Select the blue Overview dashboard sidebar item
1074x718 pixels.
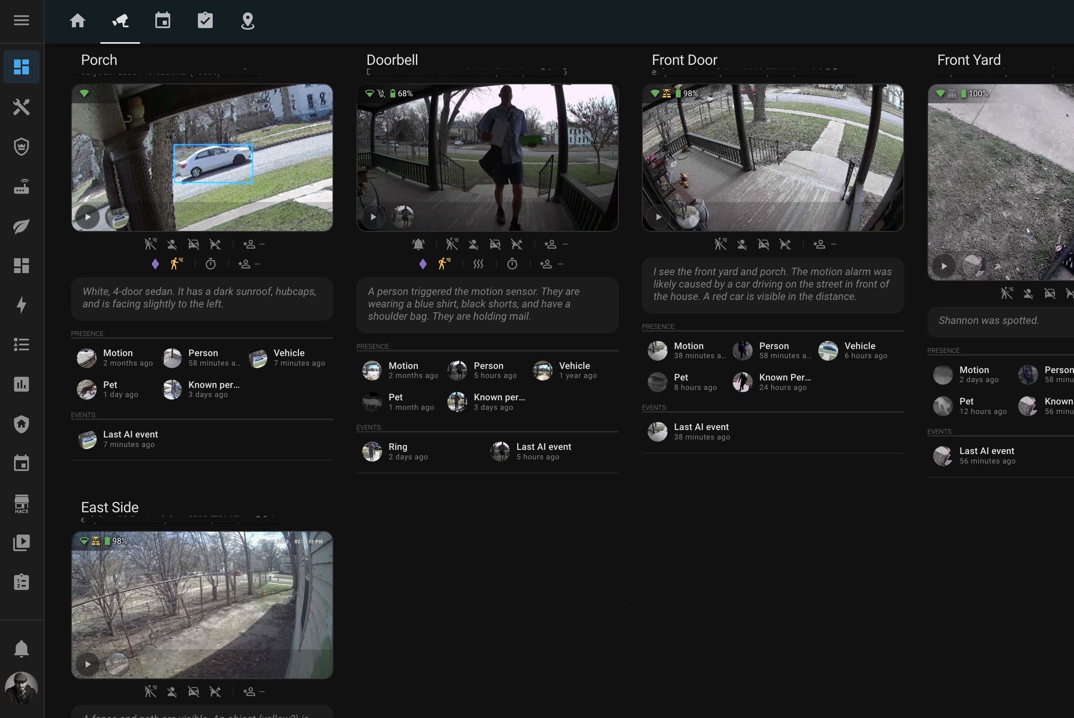pyautogui.click(x=21, y=67)
